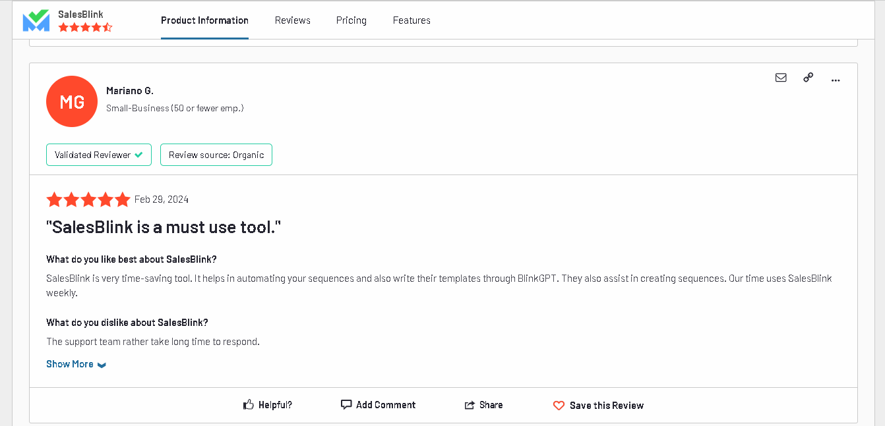
Task: Click the Show More link
Action: [x=70, y=364]
